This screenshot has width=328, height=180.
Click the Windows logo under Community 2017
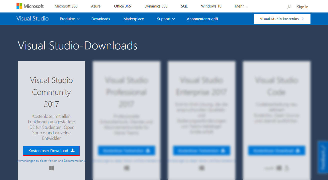pos(52,168)
